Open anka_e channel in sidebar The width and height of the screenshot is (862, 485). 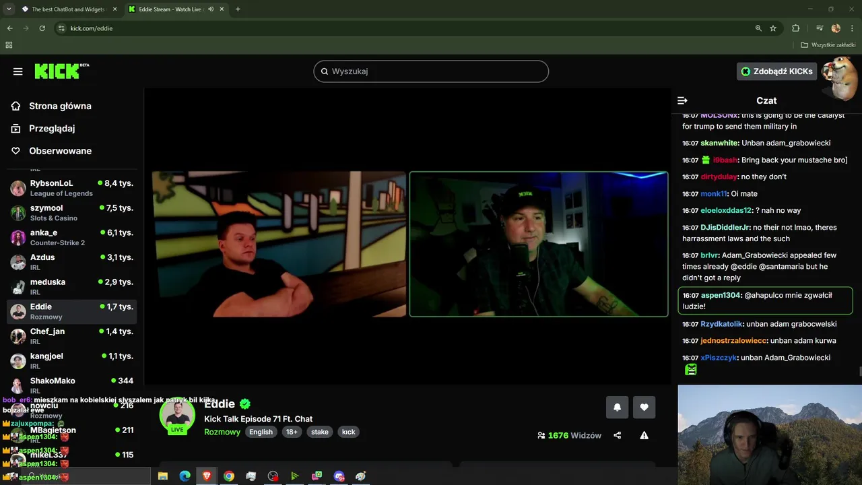[71, 237]
